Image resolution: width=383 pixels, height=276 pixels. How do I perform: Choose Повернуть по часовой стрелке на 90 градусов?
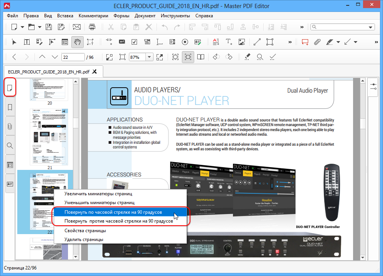120,212
